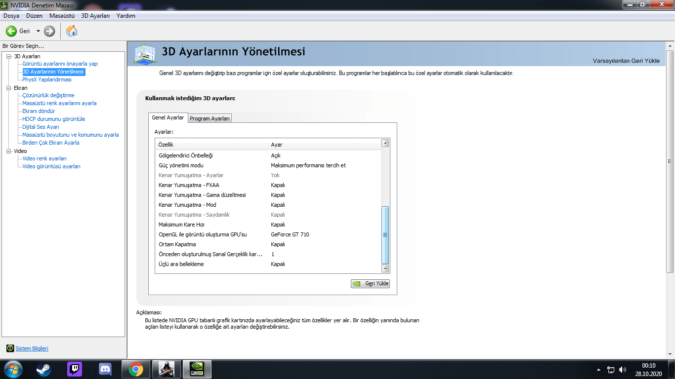675x379 pixels.
Task: Click the NVIDIA title bar app icon
Action: coord(4,5)
